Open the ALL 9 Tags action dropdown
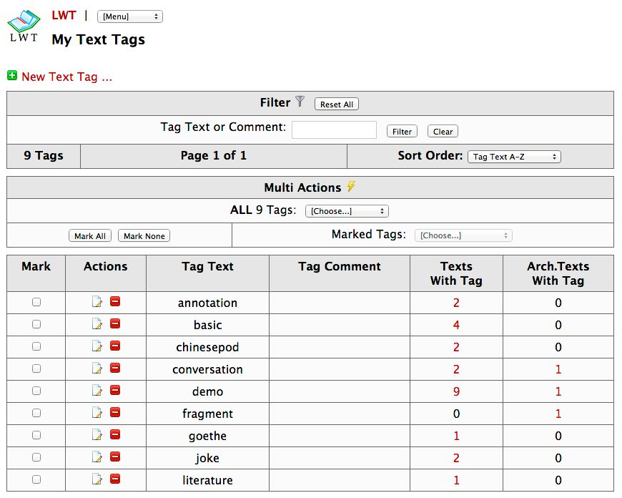Viewport: 622px width, 498px height. 347,211
